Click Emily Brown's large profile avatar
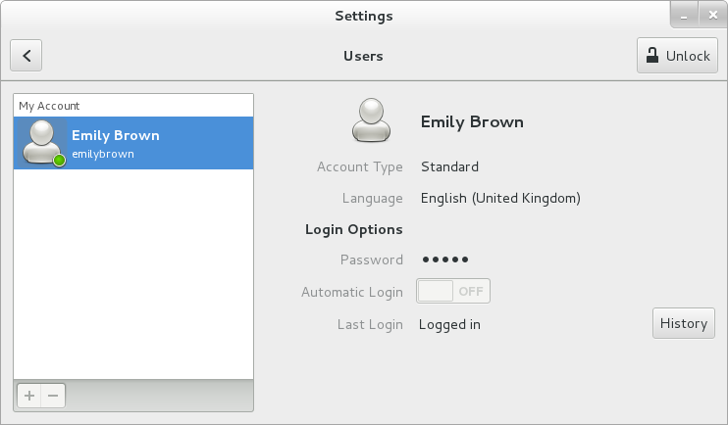Viewport: 728px width, 425px height. pos(371,121)
